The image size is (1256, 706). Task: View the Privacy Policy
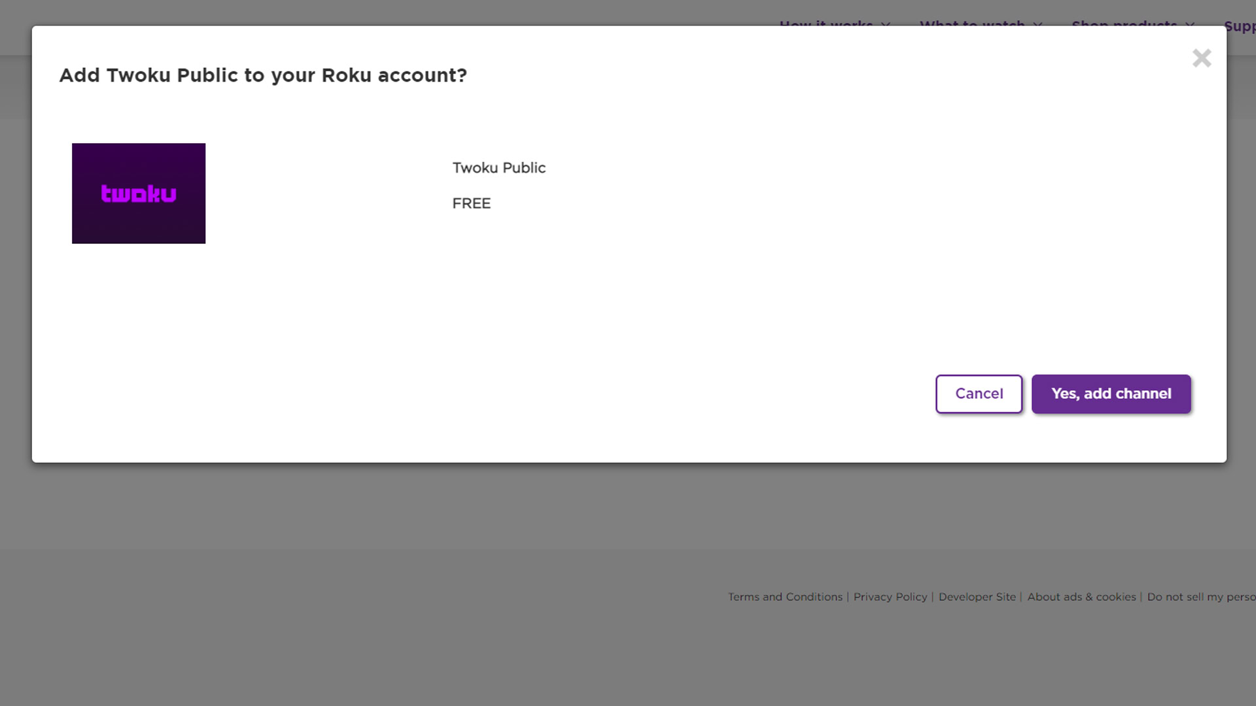click(x=890, y=597)
